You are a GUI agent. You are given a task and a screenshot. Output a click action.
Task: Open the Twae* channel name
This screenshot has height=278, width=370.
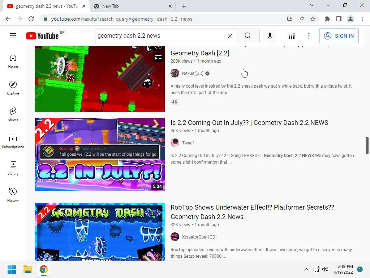point(188,143)
